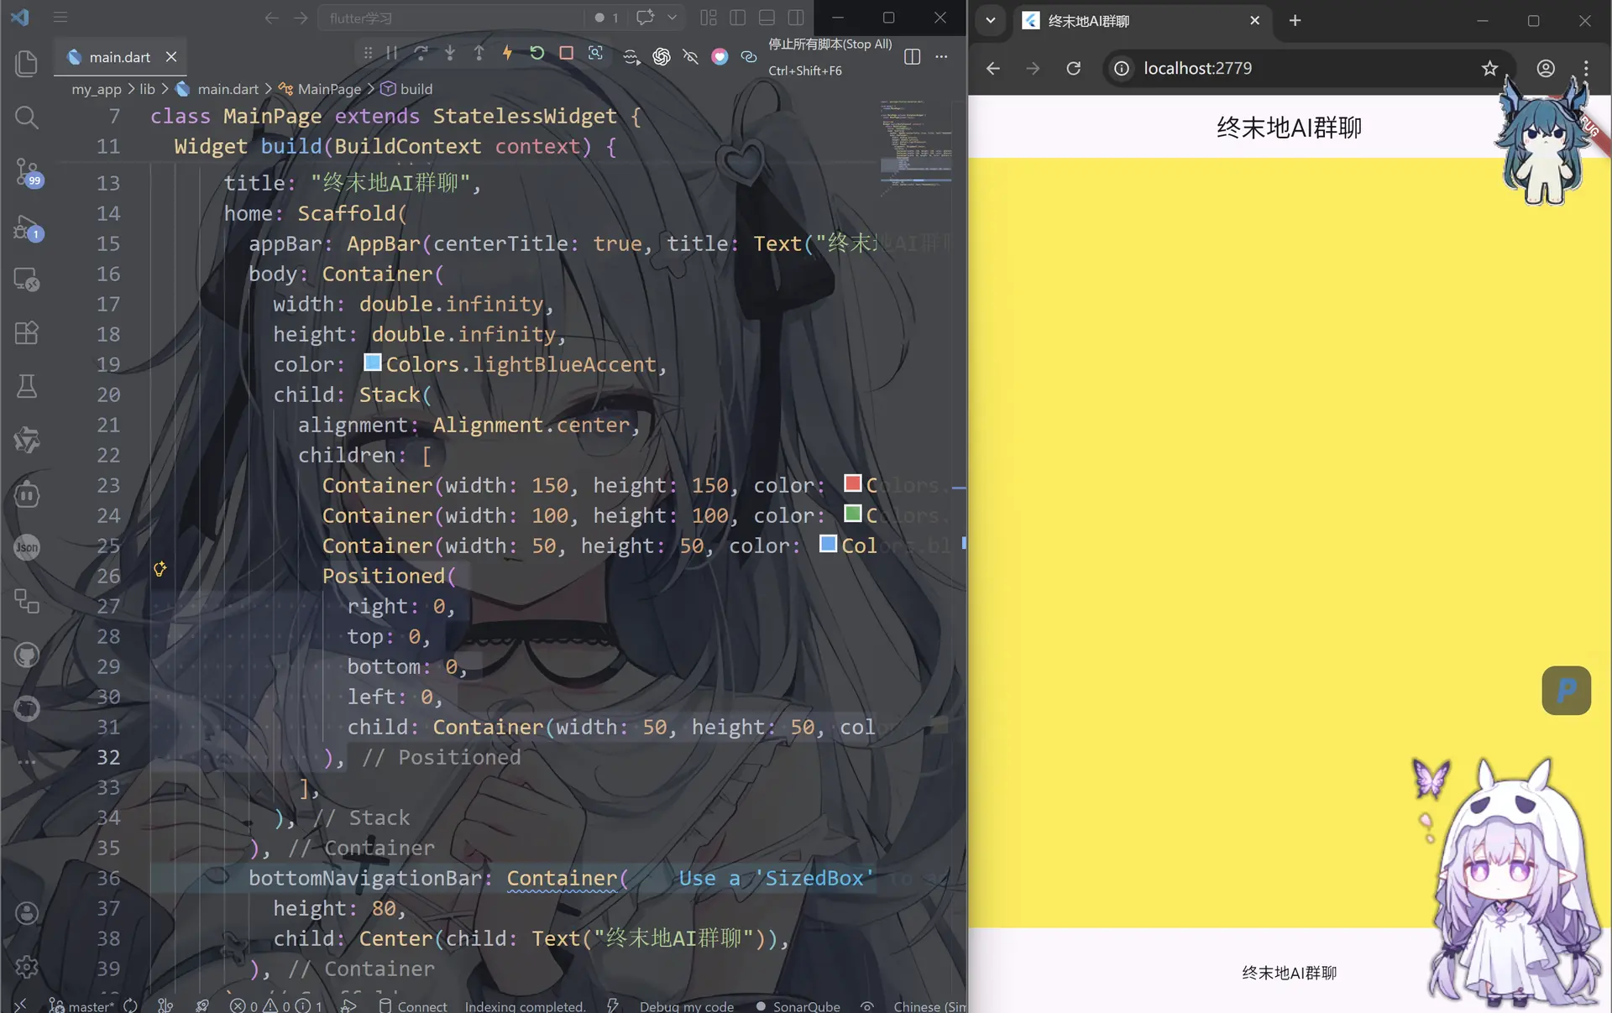Expand the chat dropdown arrow in title bar
The height and width of the screenshot is (1013, 1612).
672,17
